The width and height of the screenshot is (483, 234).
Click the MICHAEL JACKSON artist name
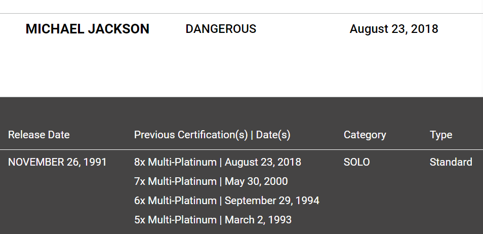tap(87, 29)
